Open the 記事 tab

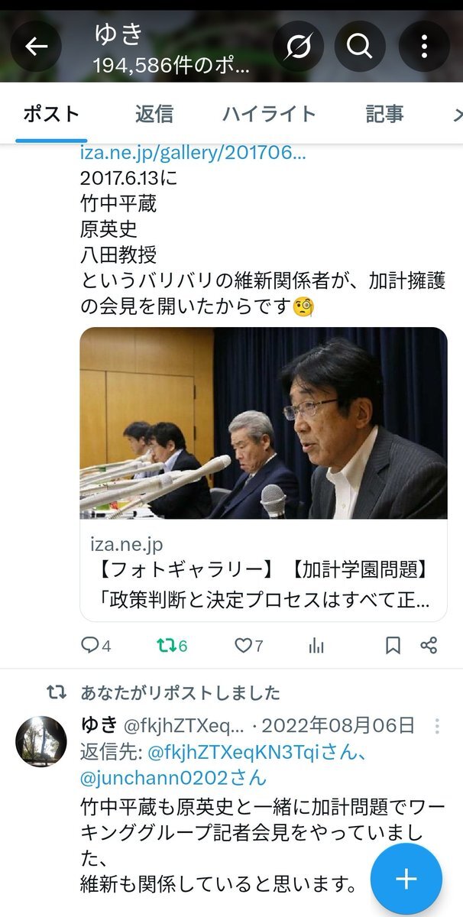tap(384, 114)
